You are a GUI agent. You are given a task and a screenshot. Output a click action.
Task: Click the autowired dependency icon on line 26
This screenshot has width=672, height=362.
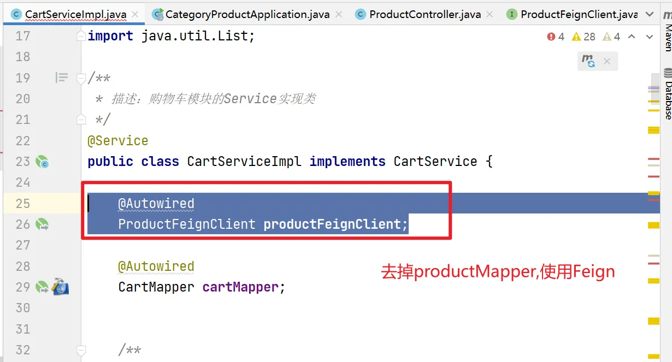[x=42, y=224]
